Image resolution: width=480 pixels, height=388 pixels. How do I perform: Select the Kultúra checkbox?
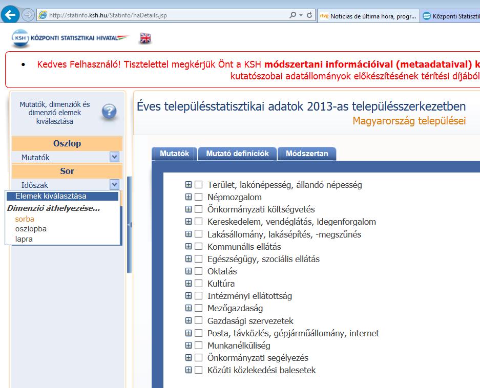199,284
